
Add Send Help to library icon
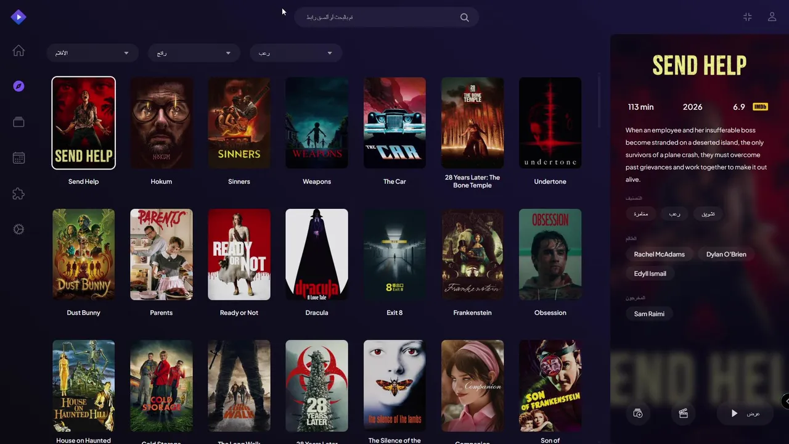[x=638, y=413]
